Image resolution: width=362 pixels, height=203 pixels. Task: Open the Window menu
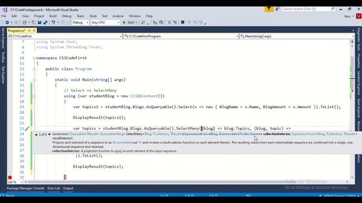click(x=135, y=16)
